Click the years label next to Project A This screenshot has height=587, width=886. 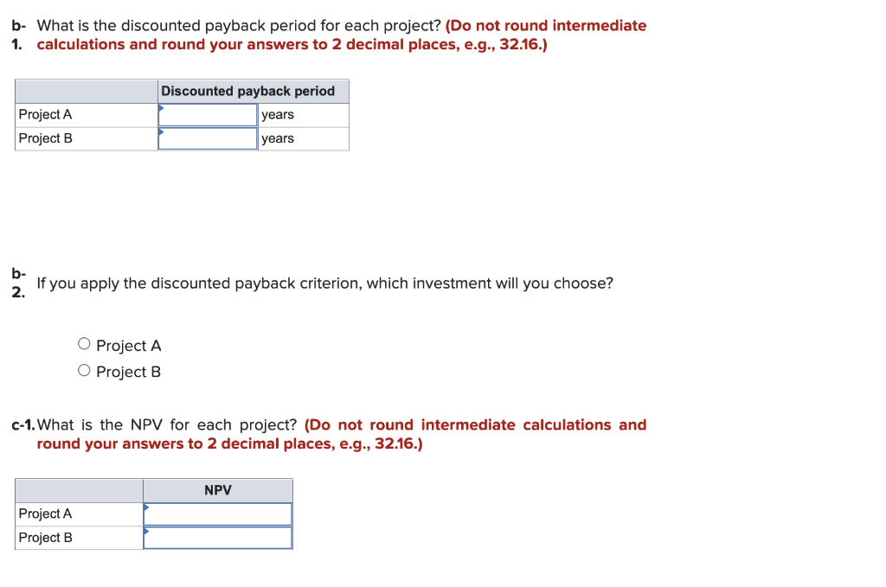pos(278,114)
